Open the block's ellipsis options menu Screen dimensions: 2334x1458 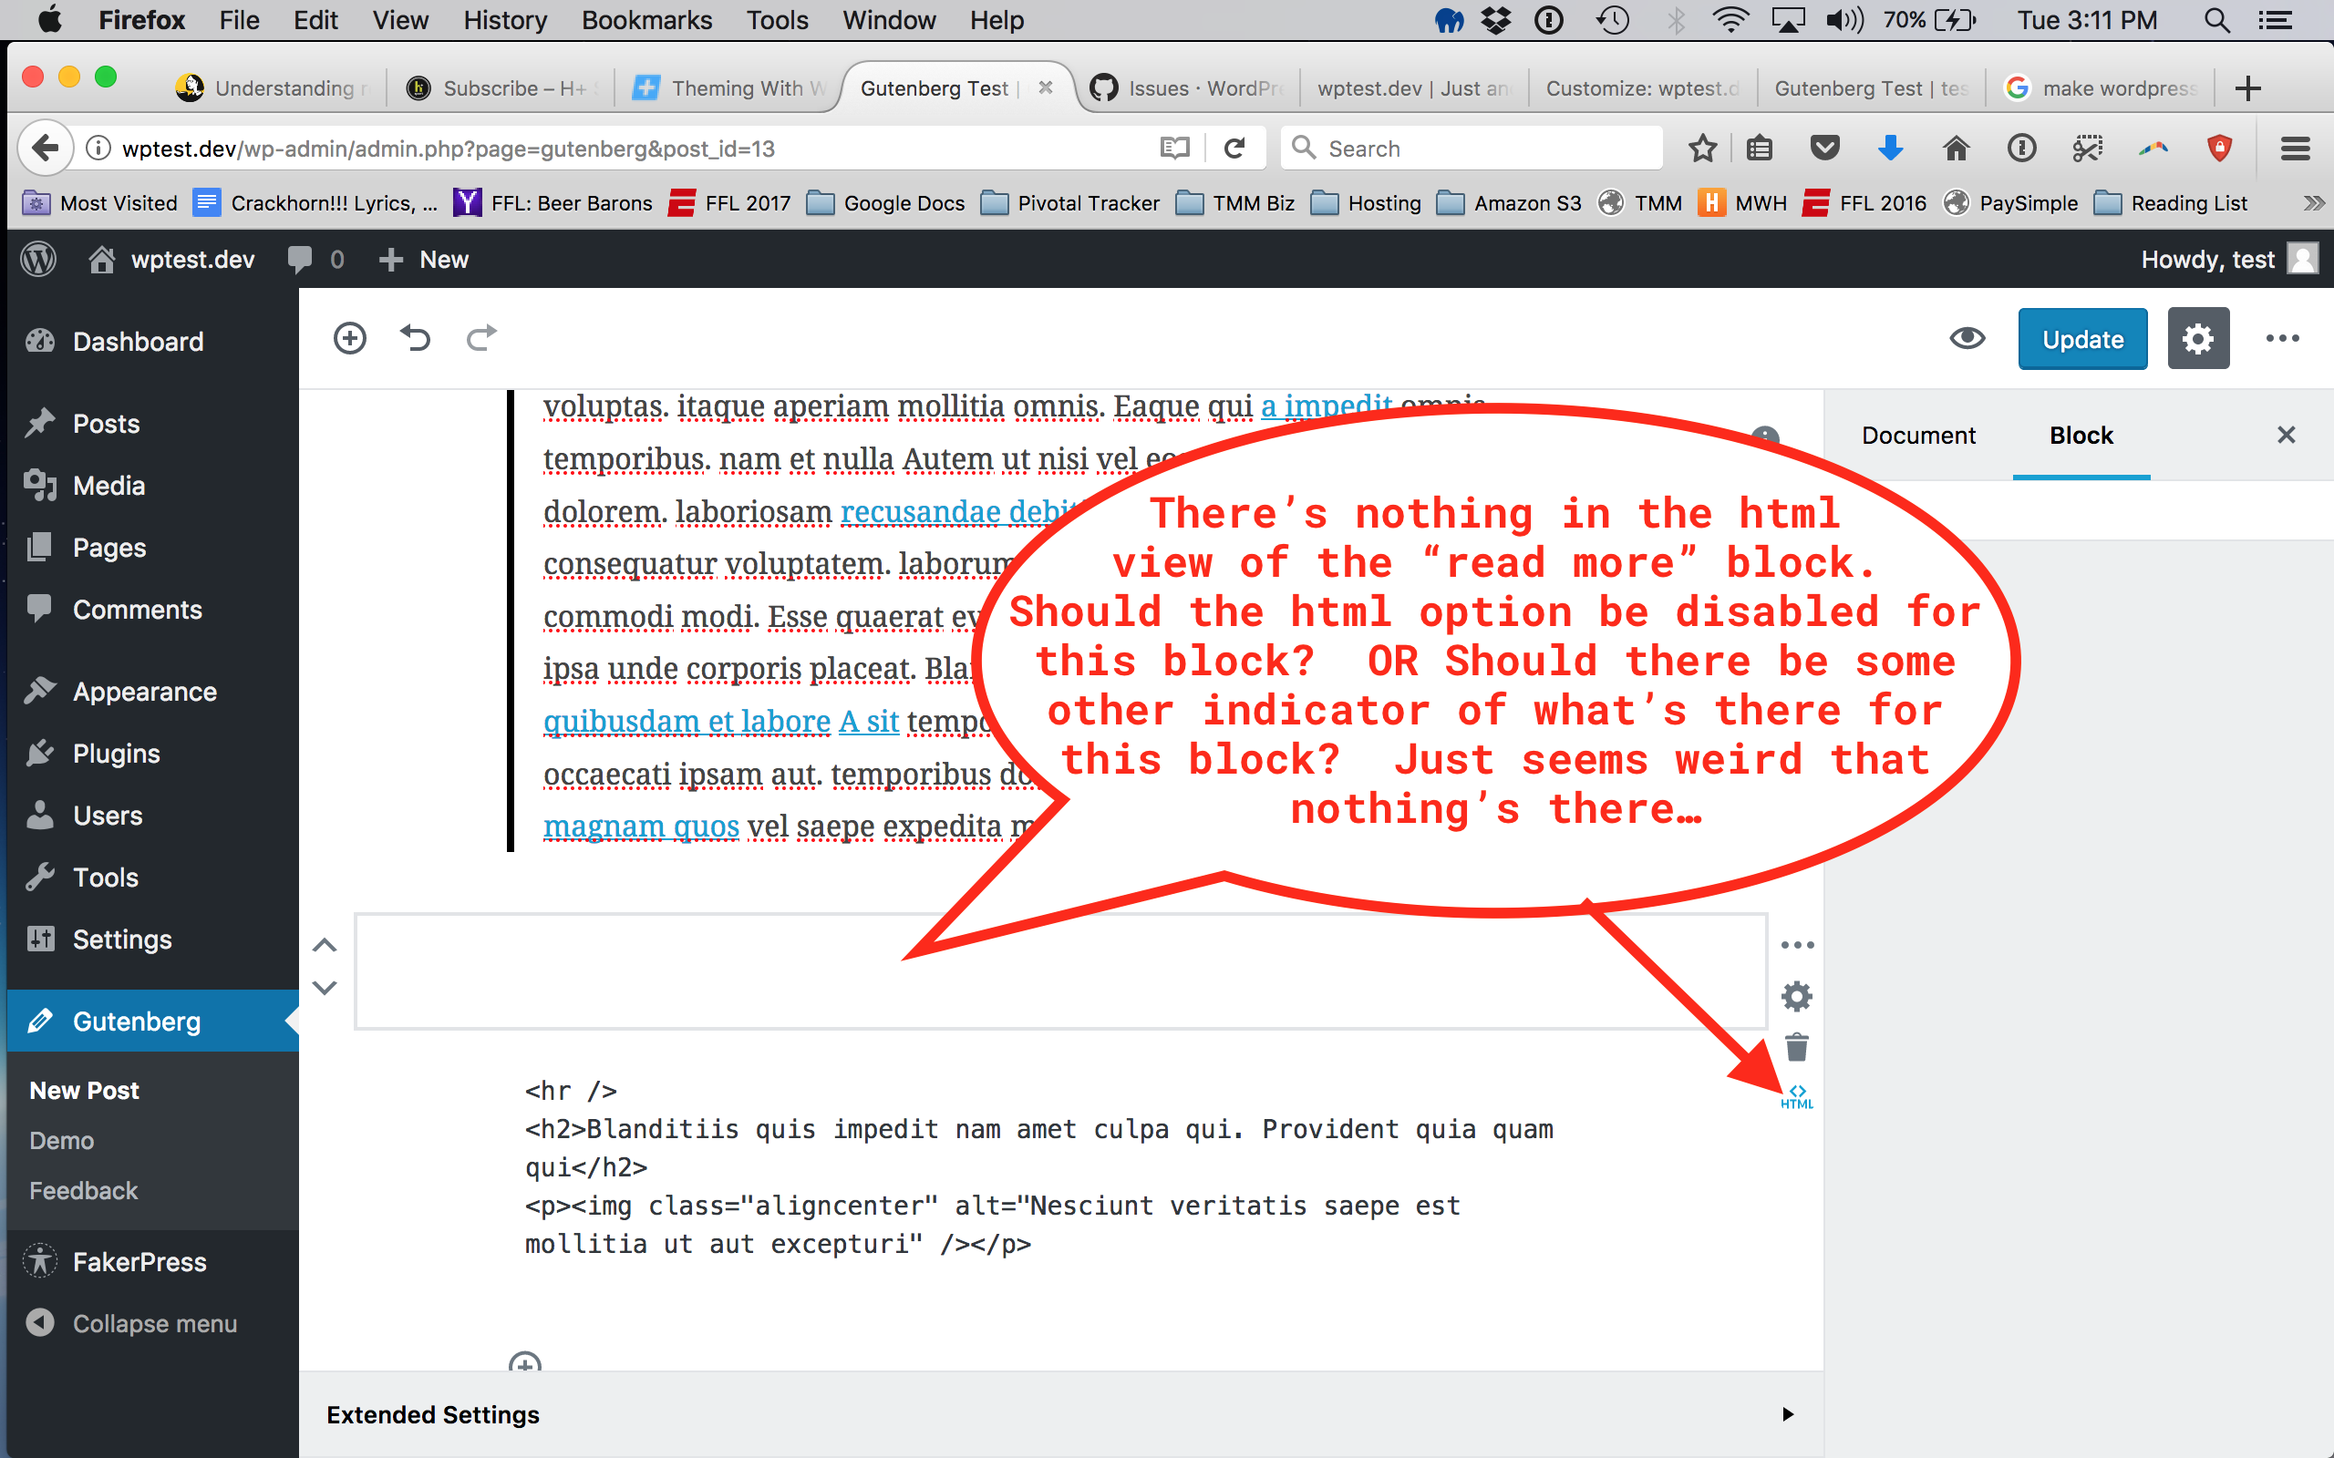tap(1797, 946)
